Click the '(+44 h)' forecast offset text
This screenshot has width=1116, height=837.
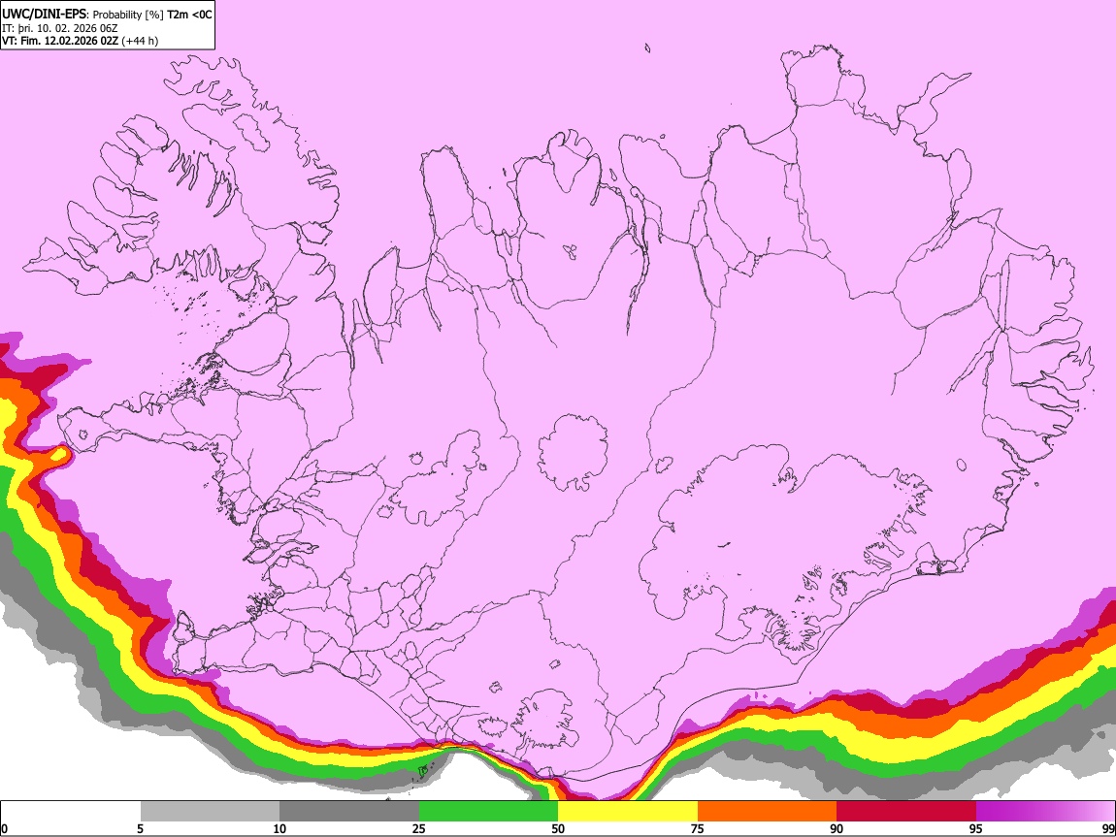(140, 41)
